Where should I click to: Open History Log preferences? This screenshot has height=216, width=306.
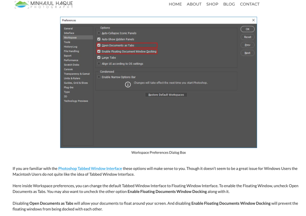tap(71, 47)
